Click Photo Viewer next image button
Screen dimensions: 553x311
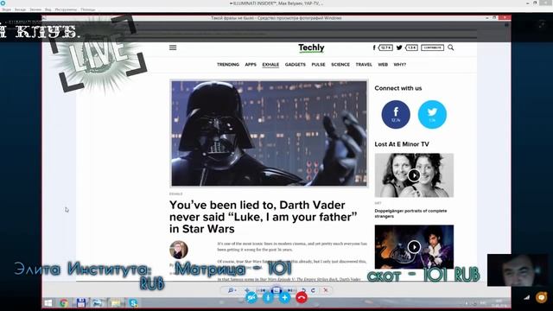[x=290, y=290]
